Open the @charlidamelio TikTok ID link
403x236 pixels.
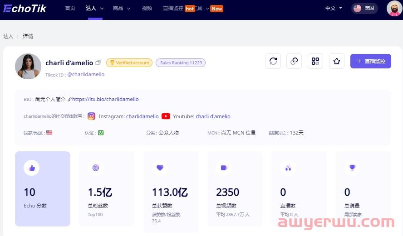(x=86, y=74)
